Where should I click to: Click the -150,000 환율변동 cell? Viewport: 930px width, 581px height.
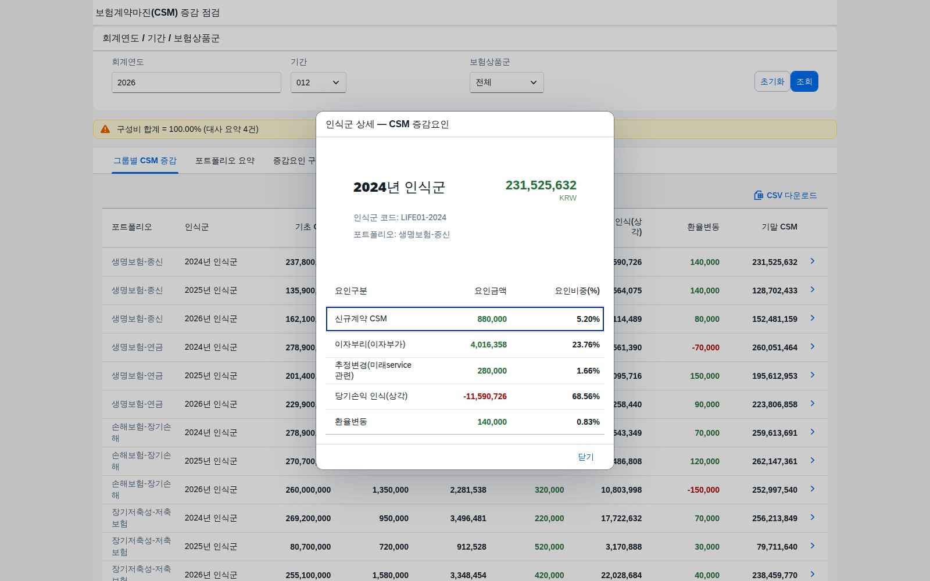[x=703, y=490]
